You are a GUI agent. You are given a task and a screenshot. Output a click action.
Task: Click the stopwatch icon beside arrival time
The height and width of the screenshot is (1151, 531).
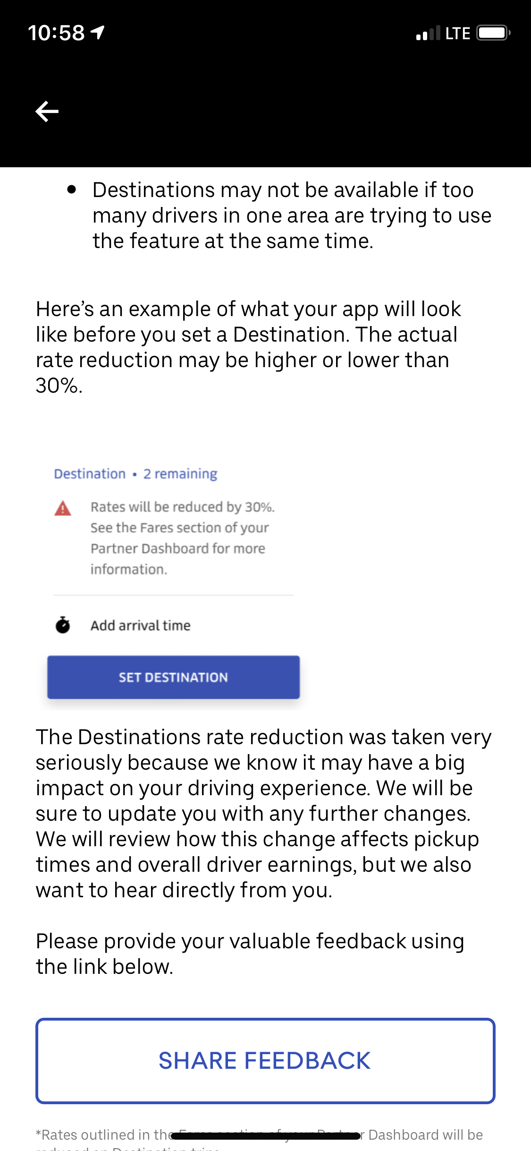click(63, 625)
